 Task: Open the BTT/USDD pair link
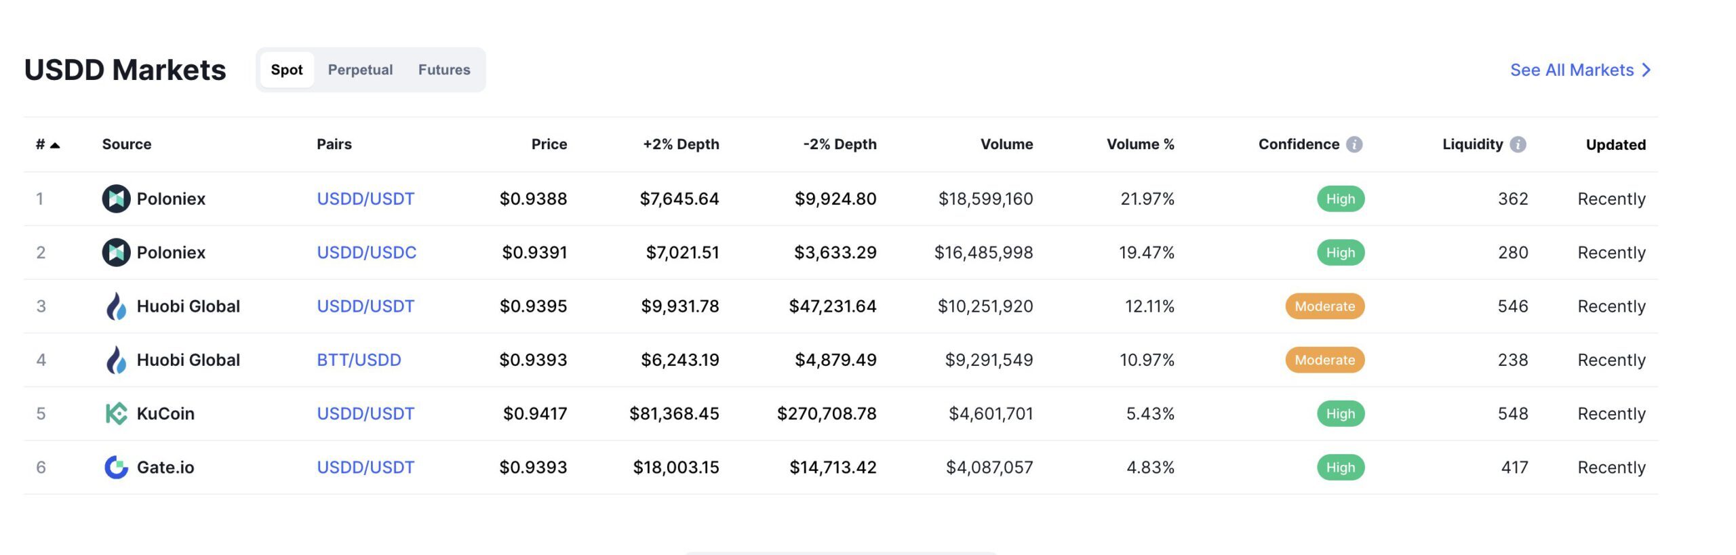tap(359, 360)
